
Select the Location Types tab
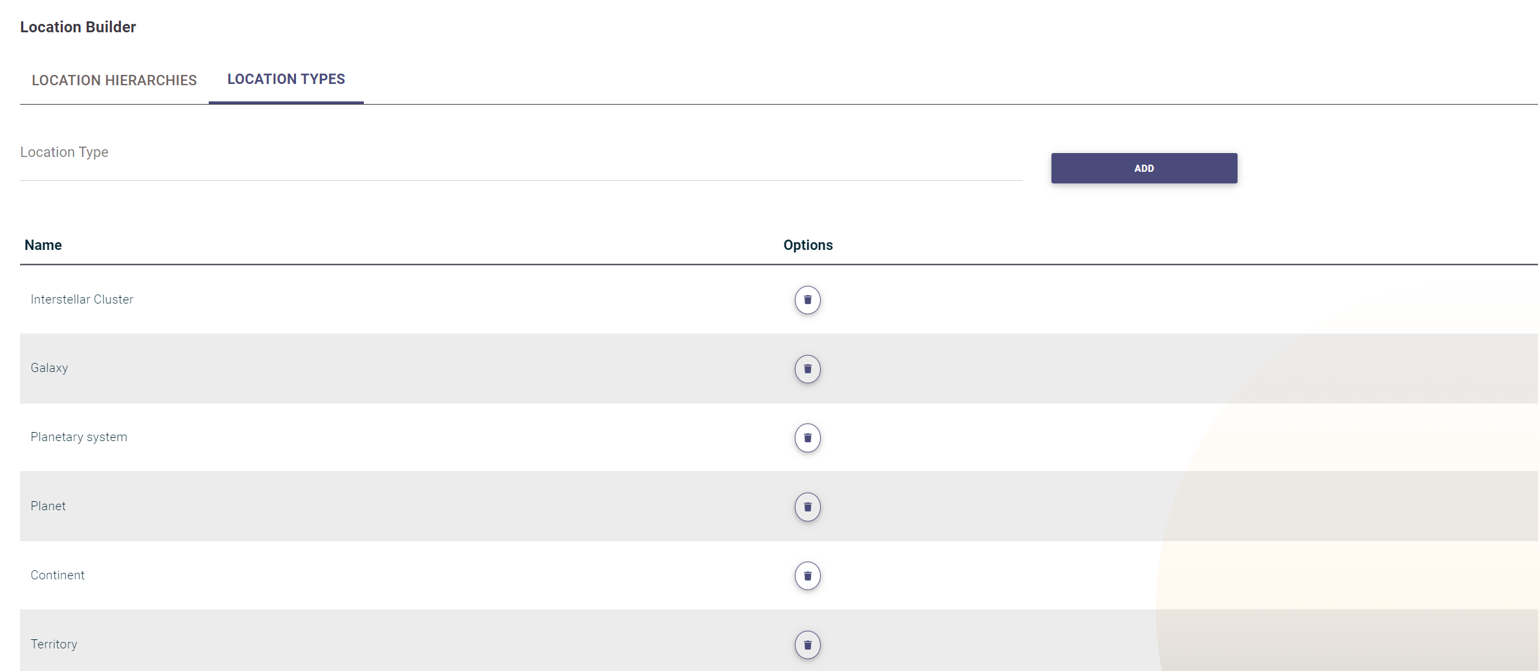point(286,79)
